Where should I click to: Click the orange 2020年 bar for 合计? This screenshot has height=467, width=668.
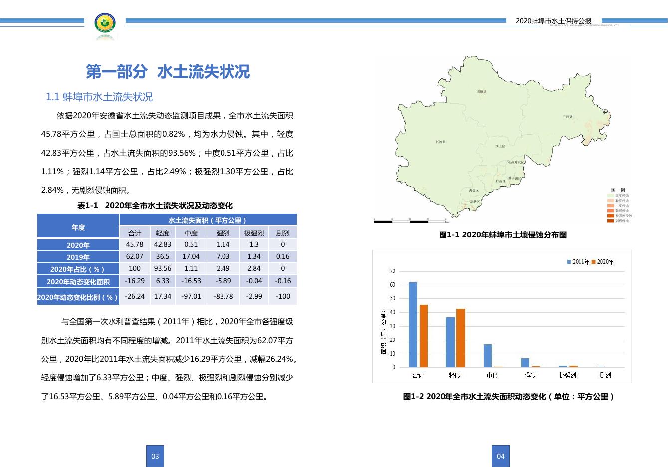point(424,336)
